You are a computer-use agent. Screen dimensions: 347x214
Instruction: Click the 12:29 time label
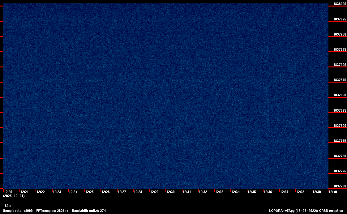154,192
